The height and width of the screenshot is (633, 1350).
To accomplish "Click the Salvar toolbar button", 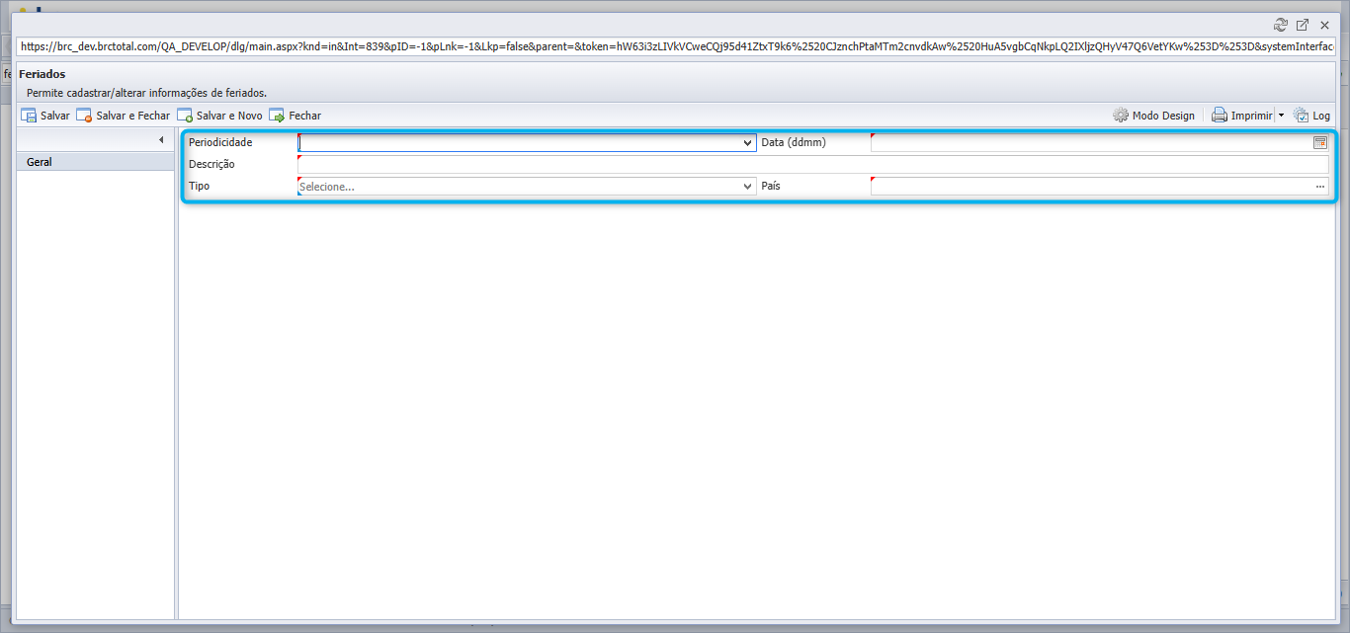I will 45,116.
